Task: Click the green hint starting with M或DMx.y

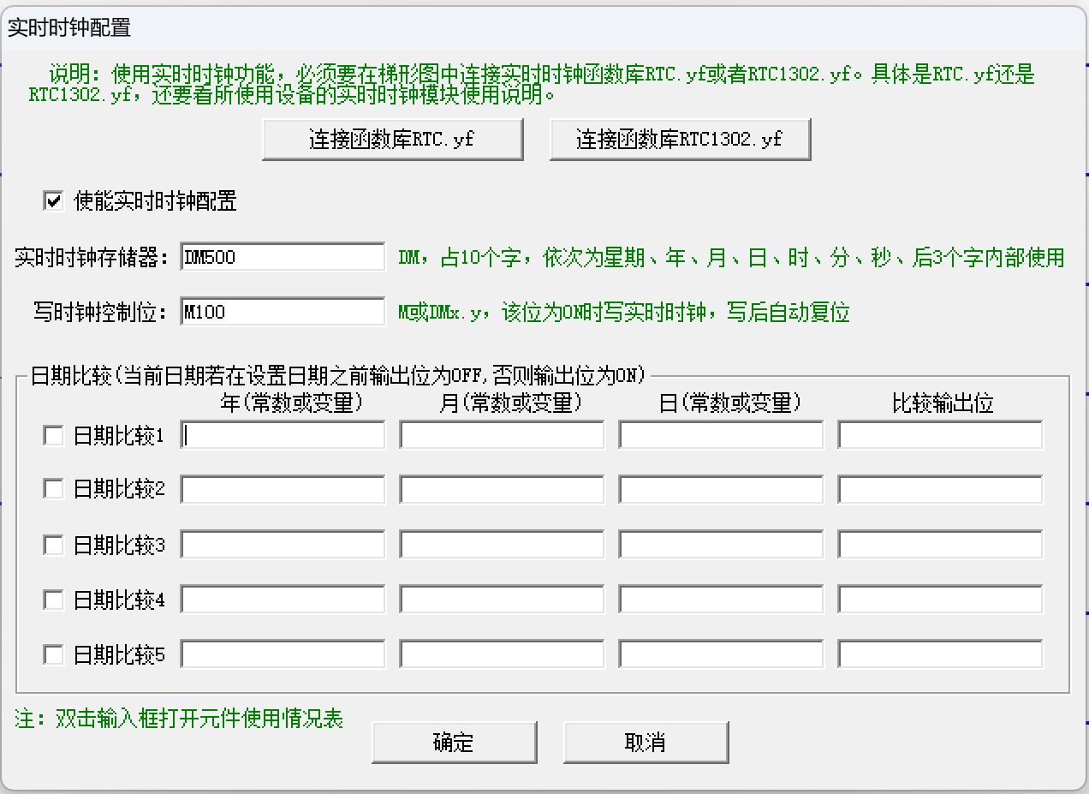Action: [624, 313]
